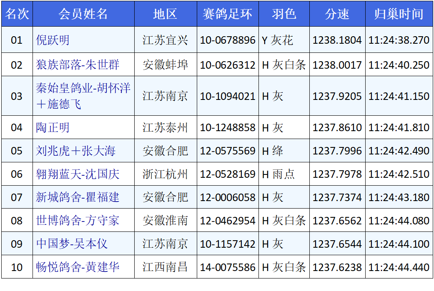Open 翱翔蓝天-沈国庆 member link
The image size is (434, 291).
(78, 174)
